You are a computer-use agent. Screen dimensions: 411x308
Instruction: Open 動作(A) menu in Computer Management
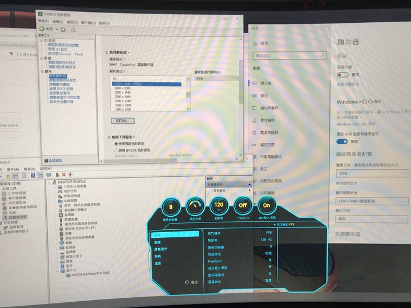point(13,169)
